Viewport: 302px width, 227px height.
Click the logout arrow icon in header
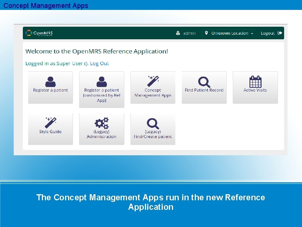(280, 33)
